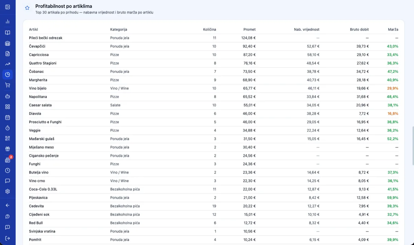This screenshot has height=245, width=414.
Task: Select the Čobanac article name
Action: (x=36, y=72)
